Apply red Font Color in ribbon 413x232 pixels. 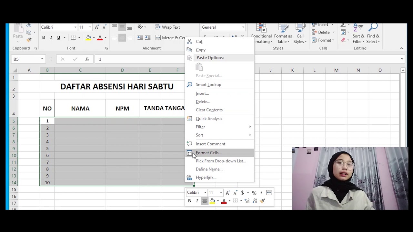tap(100, 38)
